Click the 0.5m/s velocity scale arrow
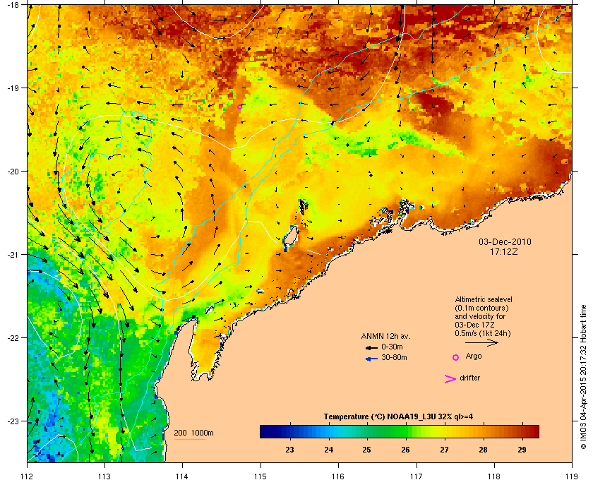 click(x=481, y=343)
